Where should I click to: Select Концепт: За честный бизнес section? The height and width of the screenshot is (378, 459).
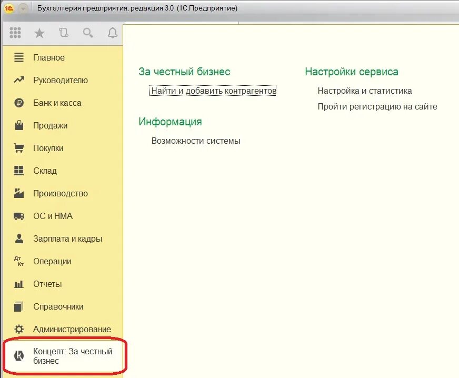point(63,356)
